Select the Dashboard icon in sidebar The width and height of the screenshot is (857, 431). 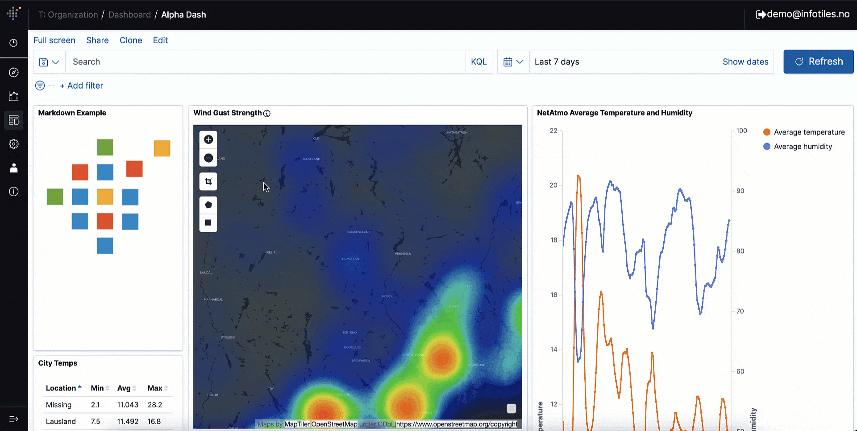click(14, 120)
